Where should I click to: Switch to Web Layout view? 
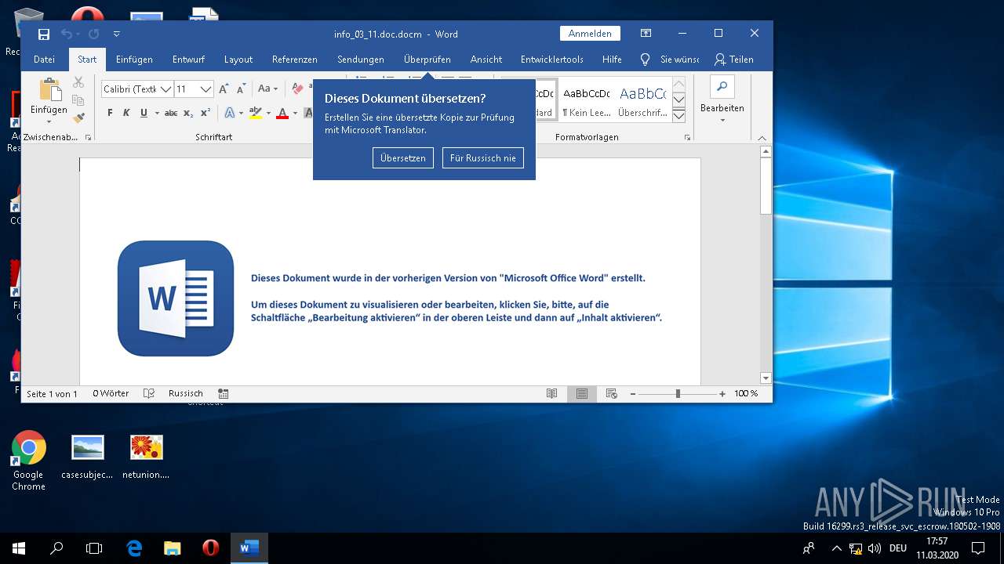pos(612,393)
